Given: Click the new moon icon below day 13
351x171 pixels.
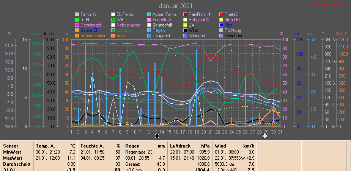Looking at the screenshot, I should click(157, 136).
